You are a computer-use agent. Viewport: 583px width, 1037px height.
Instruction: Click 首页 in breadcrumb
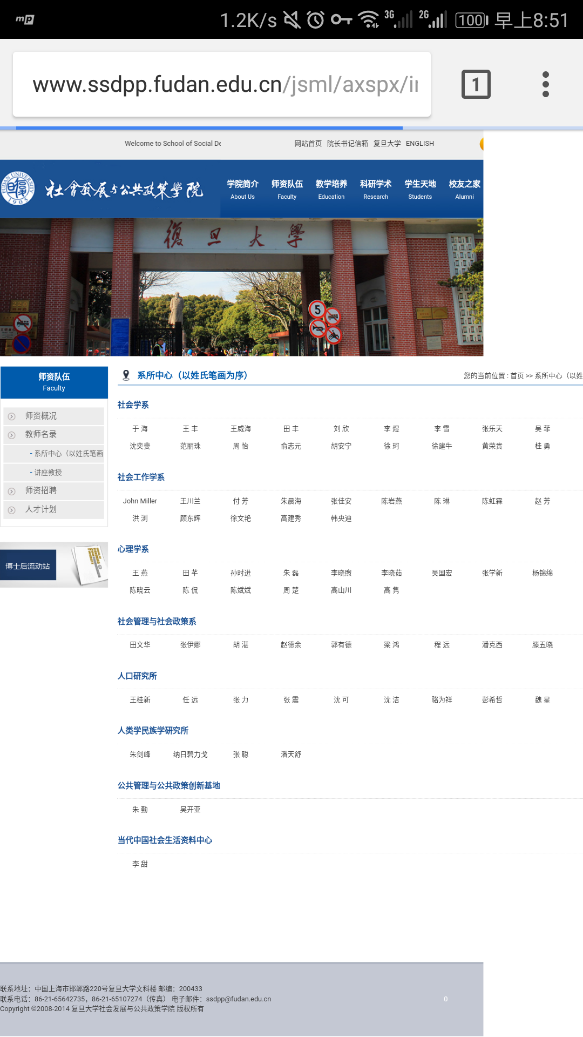(517, 376)
